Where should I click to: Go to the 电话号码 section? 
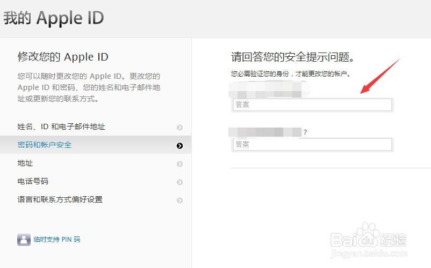tap(96, 181)
